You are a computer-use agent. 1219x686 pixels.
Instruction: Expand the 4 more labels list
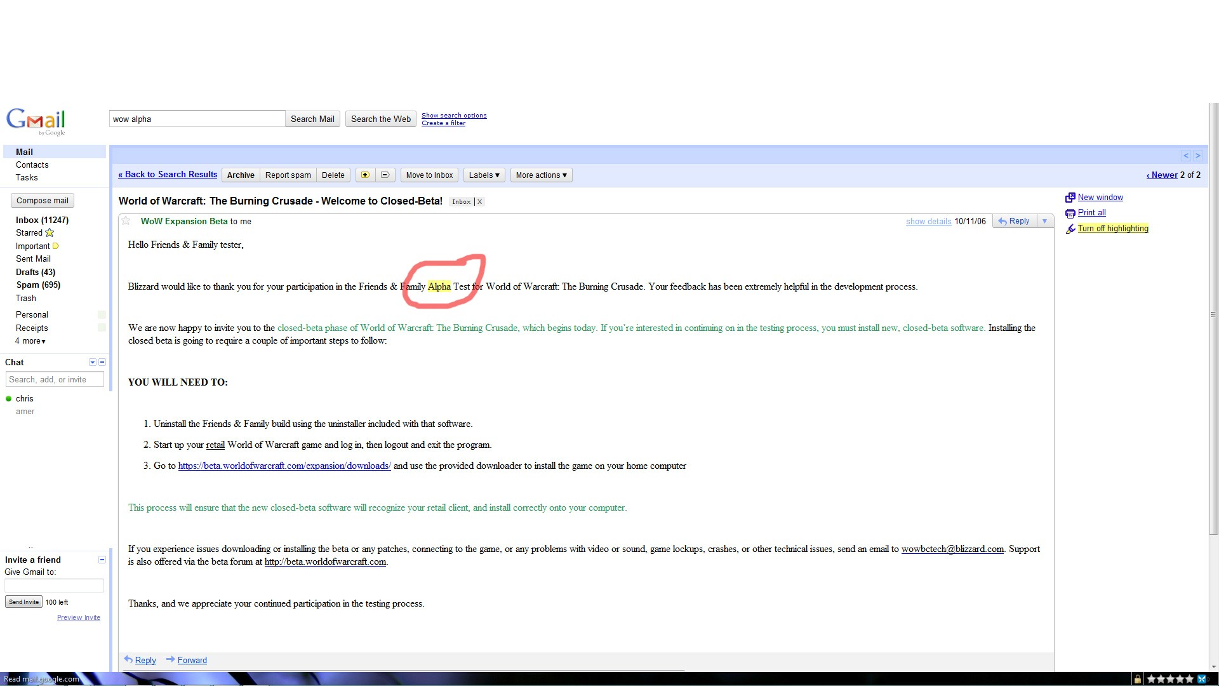point(30,341)
